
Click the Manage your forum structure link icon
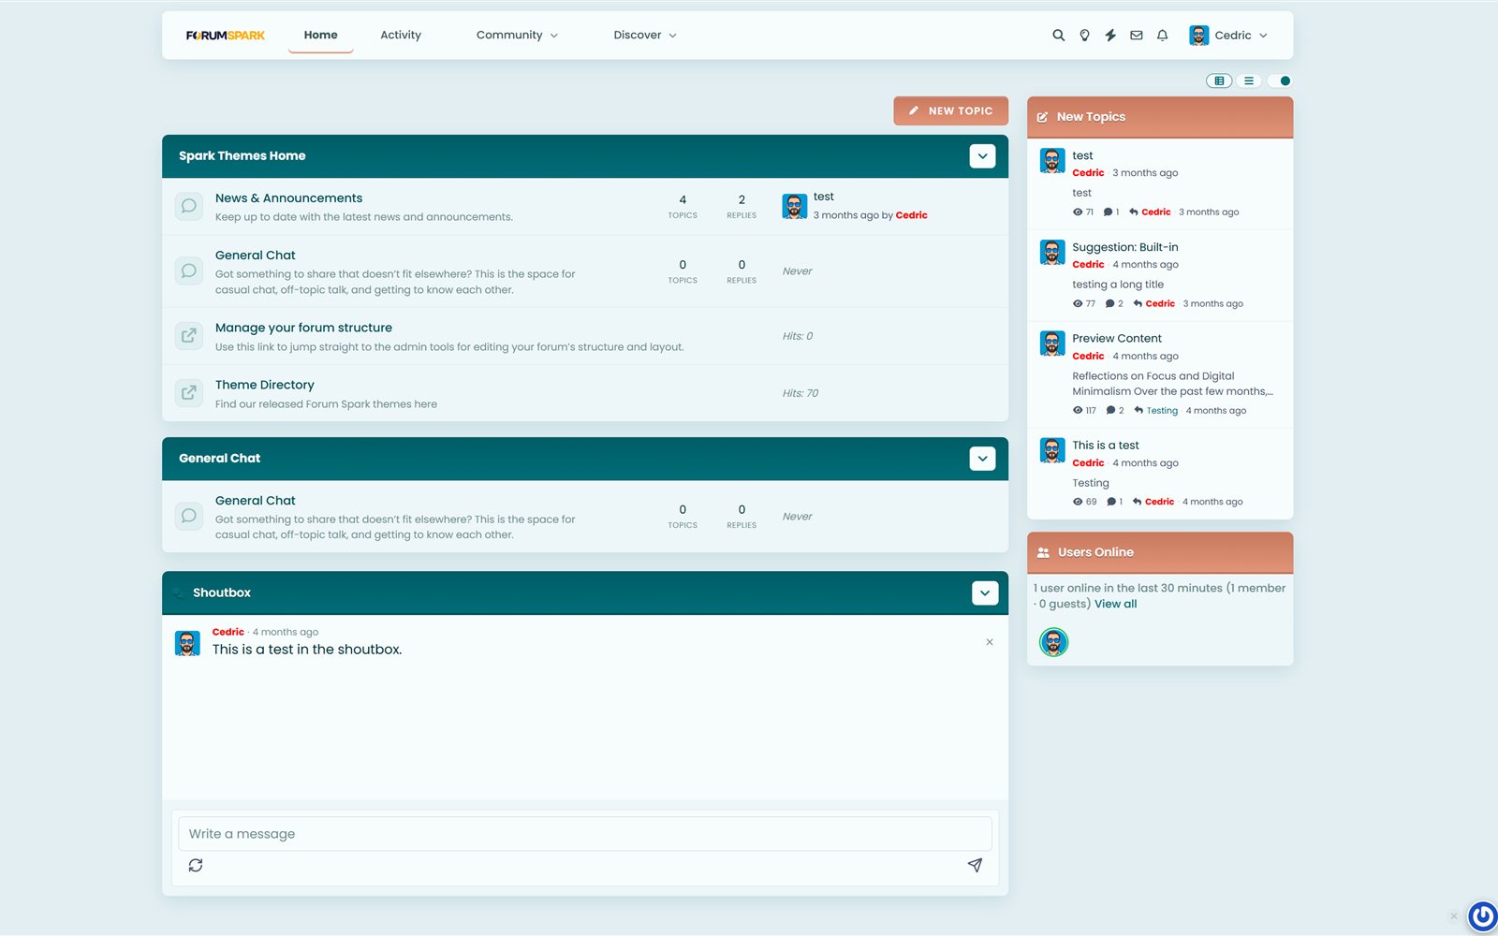tap(189, 336)
